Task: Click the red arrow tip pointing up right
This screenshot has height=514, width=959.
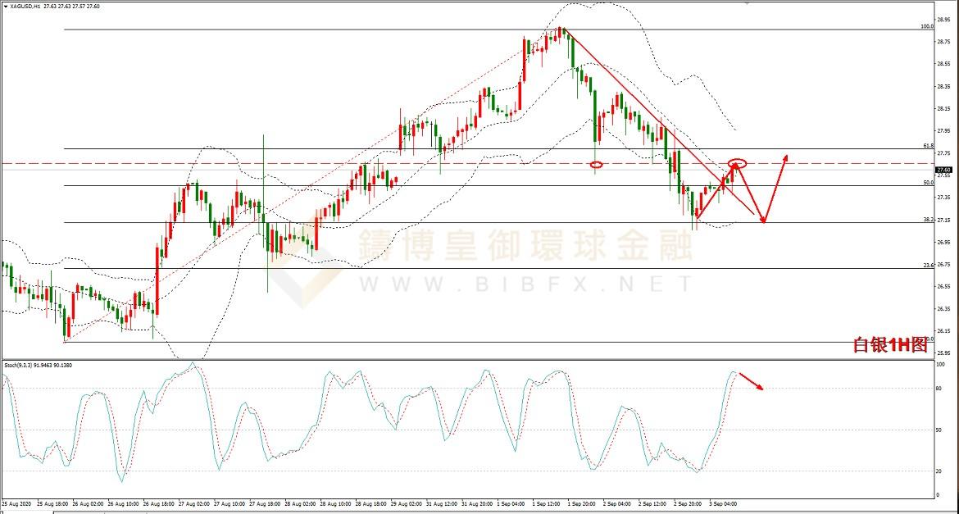Action: (x=787, y=156)
